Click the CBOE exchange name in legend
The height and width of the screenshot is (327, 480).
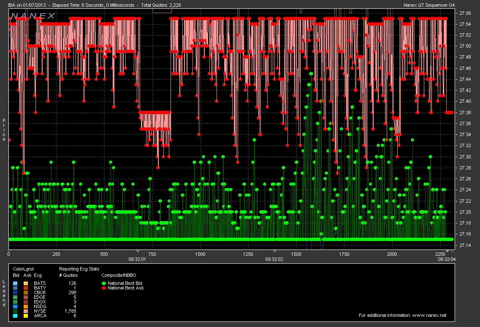pyautogui.click(x=40, y=292)
